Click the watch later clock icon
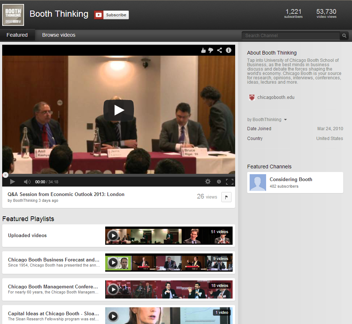 (219, 181)
